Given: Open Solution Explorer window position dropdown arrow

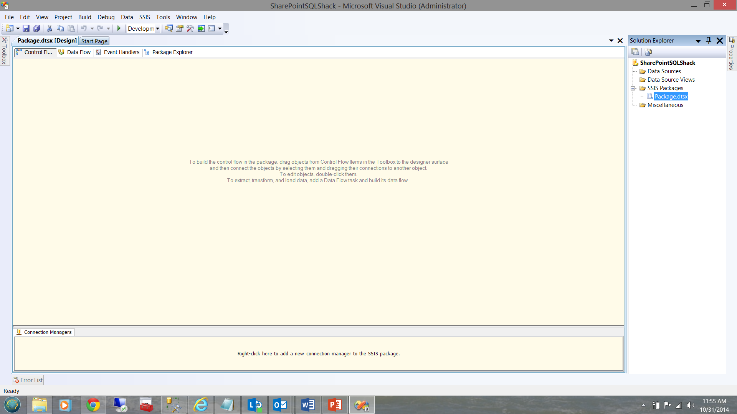Looking at the screenshot, I should pyautogui.click(x=698, y=41).
